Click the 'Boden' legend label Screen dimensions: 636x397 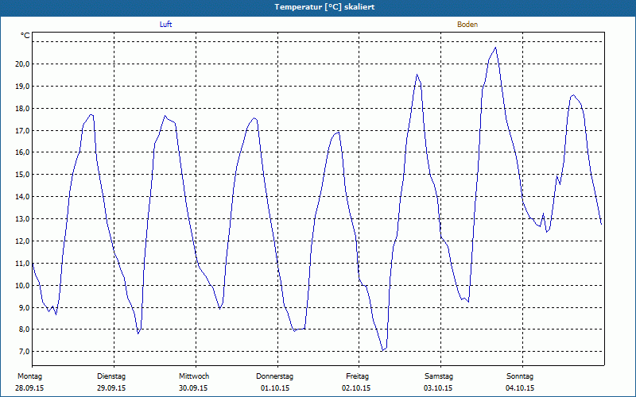pyautogui.click(x=467, y=25)
